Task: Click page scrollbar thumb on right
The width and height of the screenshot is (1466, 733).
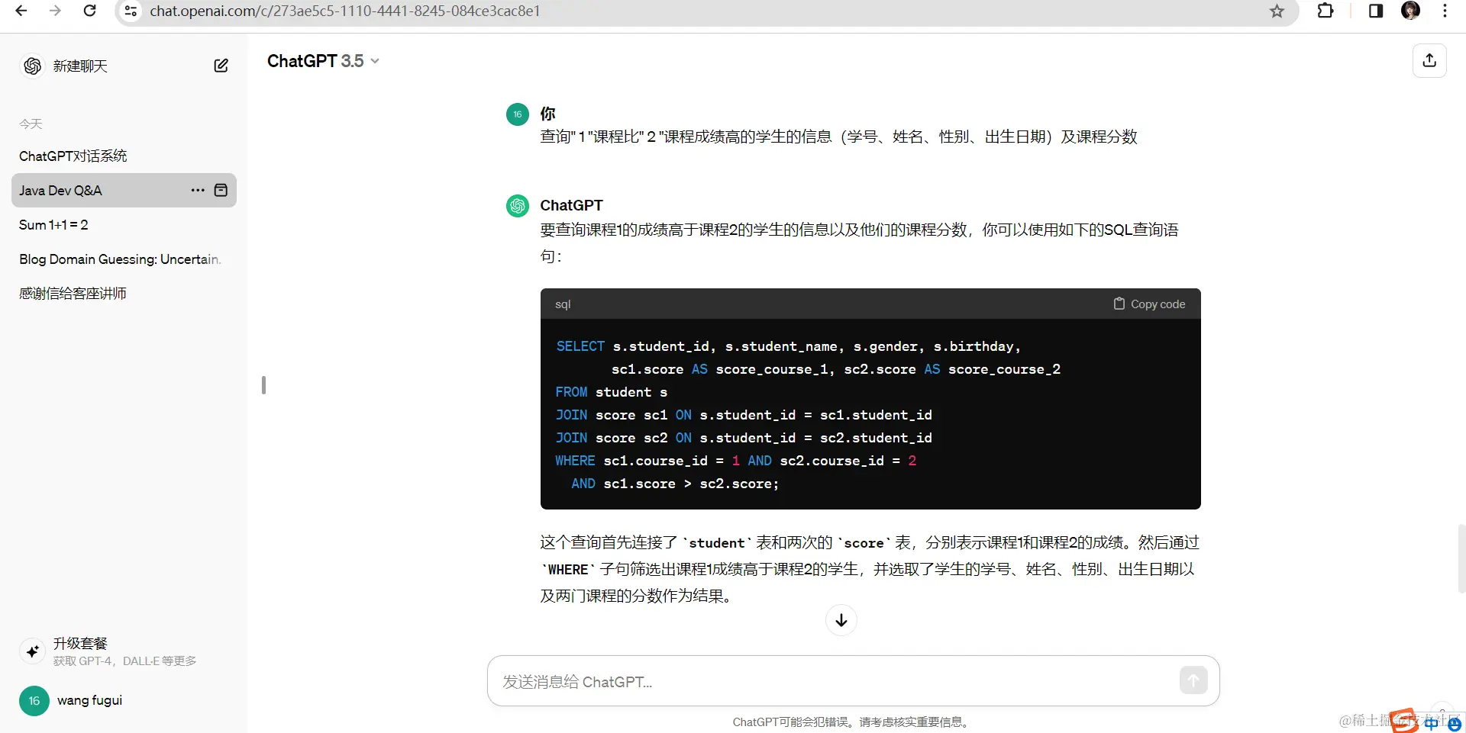Action: tap(1461, 558)
